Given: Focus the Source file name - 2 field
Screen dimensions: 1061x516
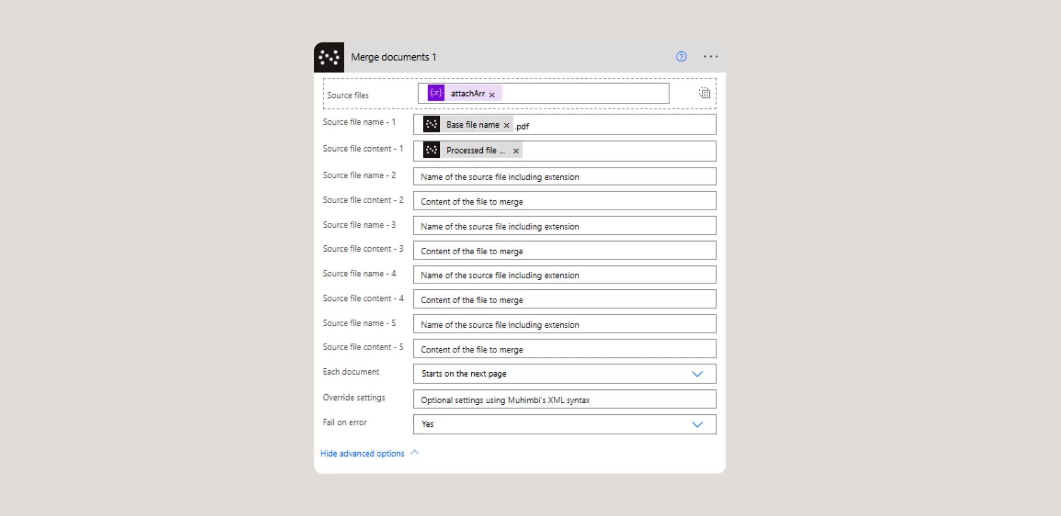Looking at the screenshot, I should coord(564,177).
